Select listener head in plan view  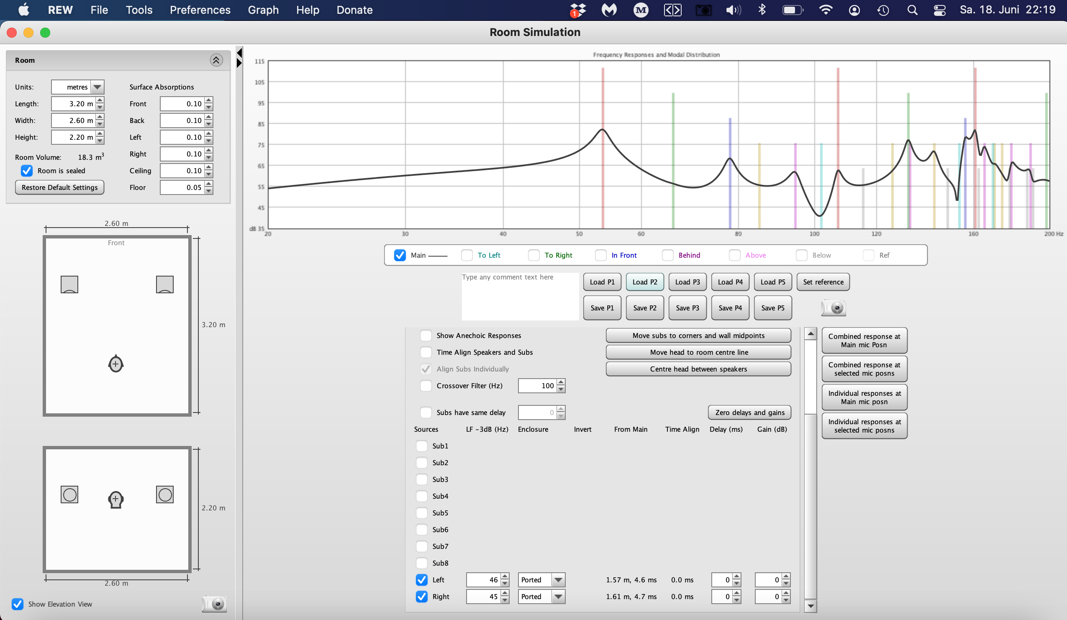[x=115, y=364]
